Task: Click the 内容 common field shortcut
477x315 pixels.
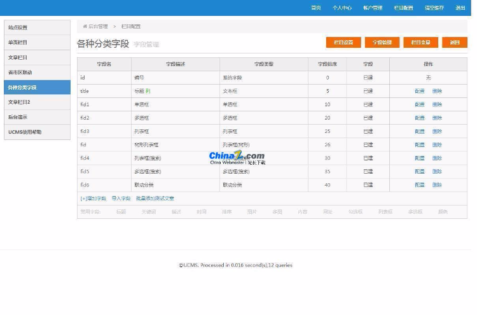Action: coord(302,211)
